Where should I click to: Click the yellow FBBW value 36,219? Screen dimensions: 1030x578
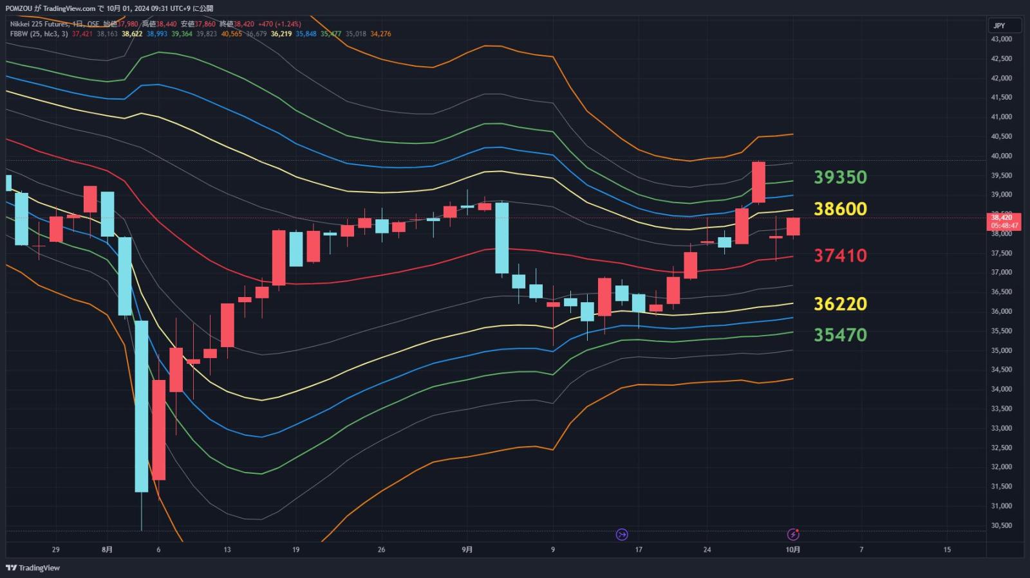pos(281,34)
